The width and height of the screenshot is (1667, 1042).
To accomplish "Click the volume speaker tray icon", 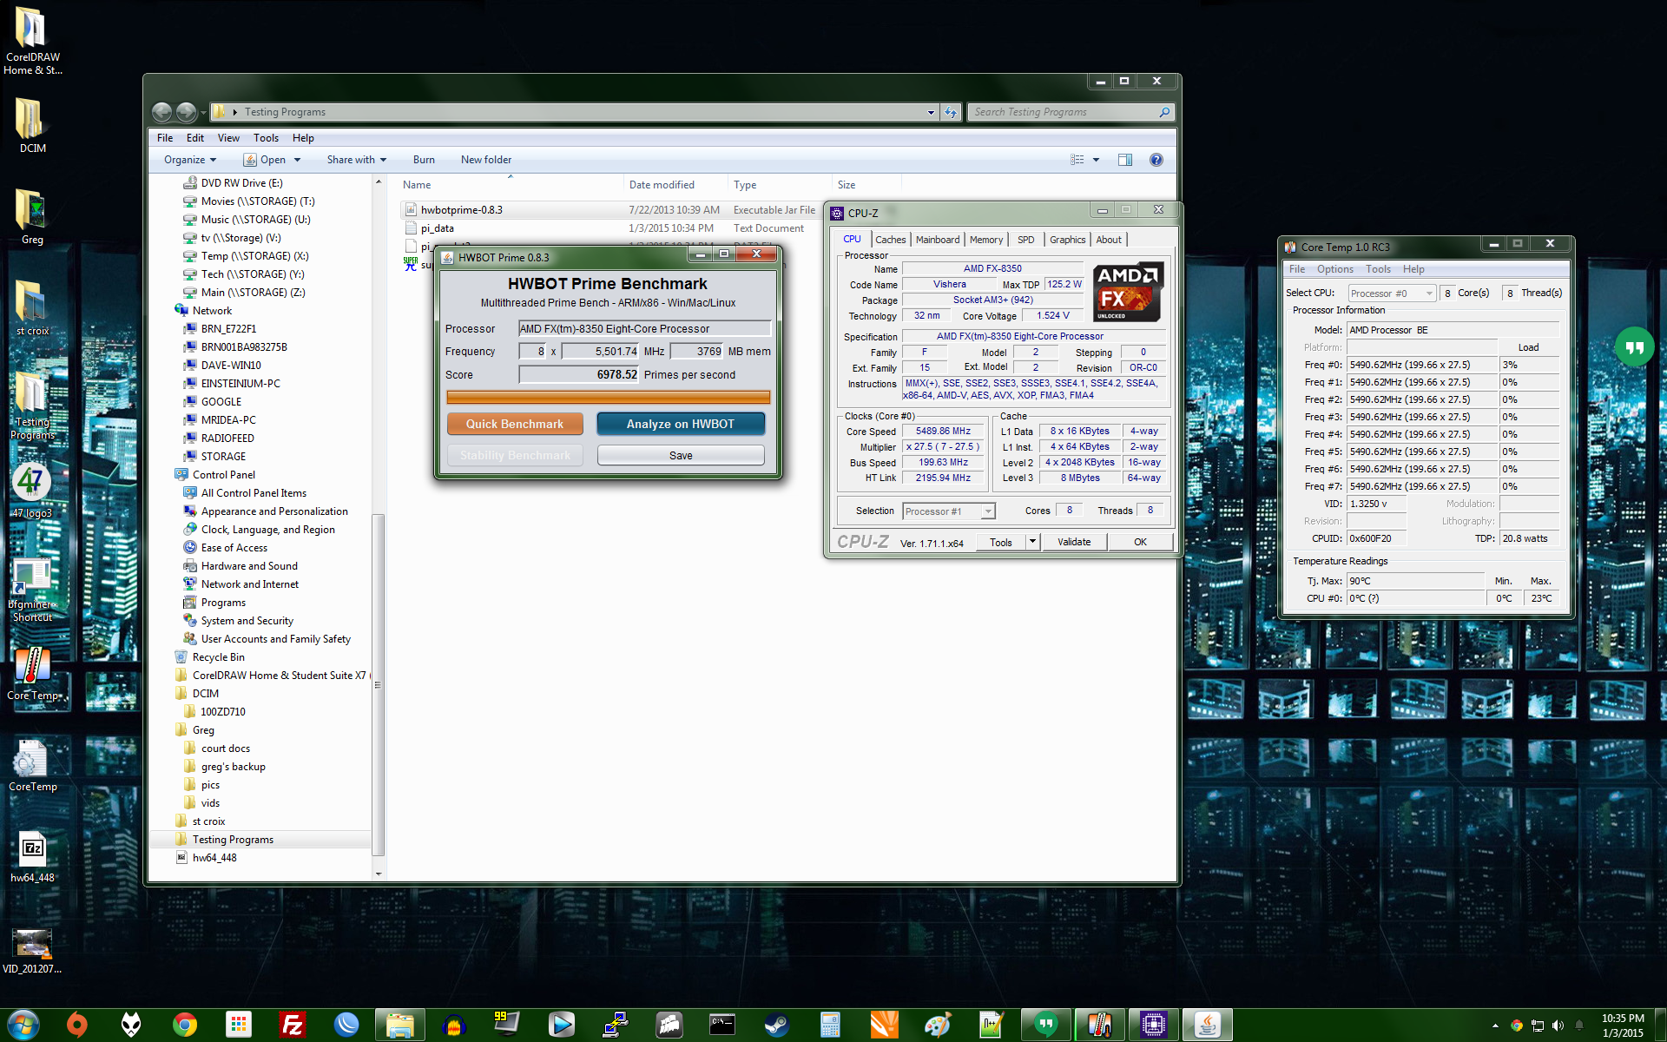I will 1558,1026.
